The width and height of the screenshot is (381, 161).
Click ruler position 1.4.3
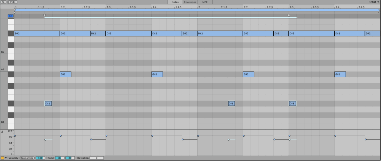178,7
